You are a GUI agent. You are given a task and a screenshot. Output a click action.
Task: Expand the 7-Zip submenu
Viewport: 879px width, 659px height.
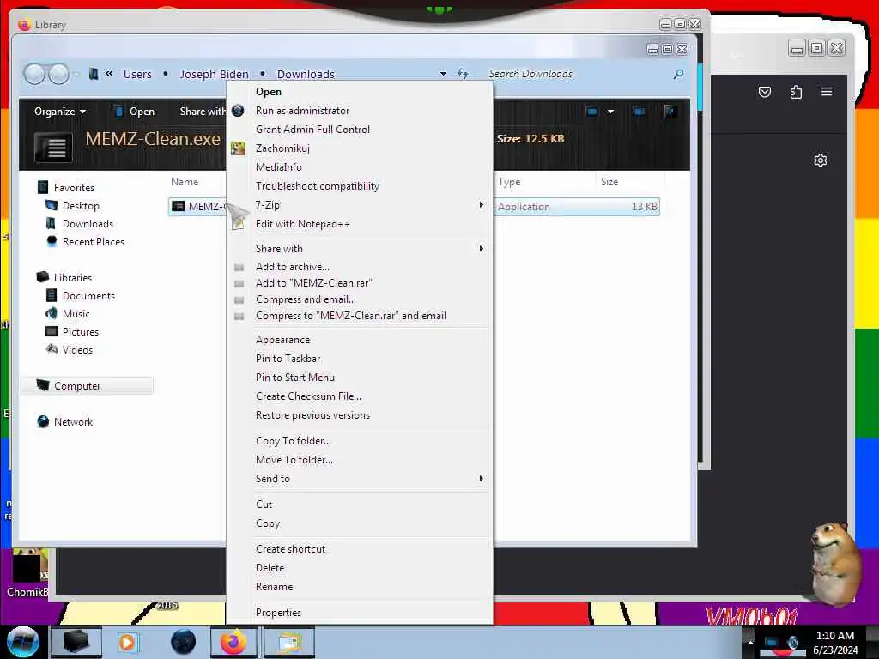click(360, 205)
